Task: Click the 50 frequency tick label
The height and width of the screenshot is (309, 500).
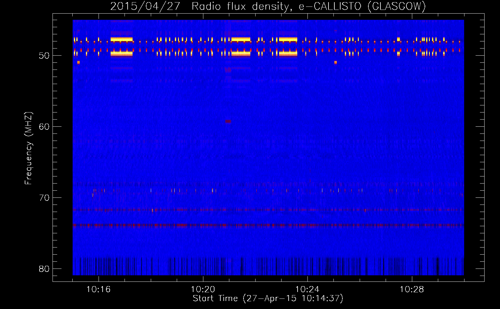Action: pyautogui.click(x=44, y=56)
